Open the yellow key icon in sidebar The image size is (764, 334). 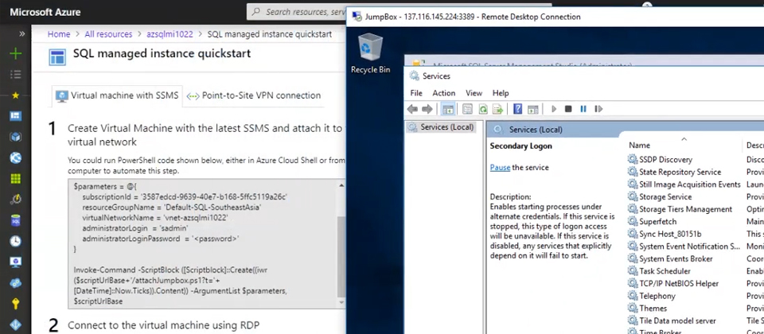click(x=16, y=304)
